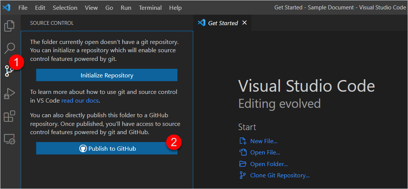This screenshot has height=189, width=408.
Task: Open the File menu
Action: point(23,8)
